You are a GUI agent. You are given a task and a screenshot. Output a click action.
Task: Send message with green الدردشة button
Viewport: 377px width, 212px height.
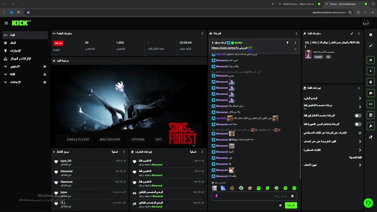click(291, 205)
